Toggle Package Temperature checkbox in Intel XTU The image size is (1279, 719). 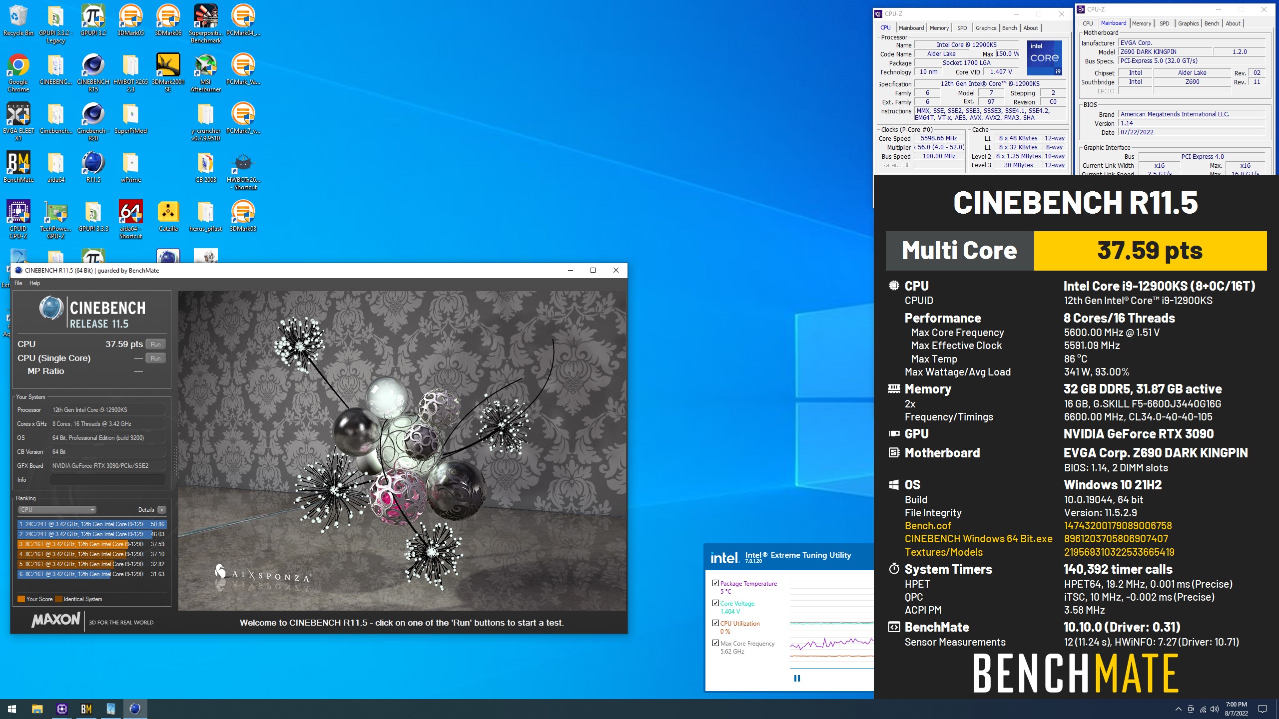click(715, 583)
